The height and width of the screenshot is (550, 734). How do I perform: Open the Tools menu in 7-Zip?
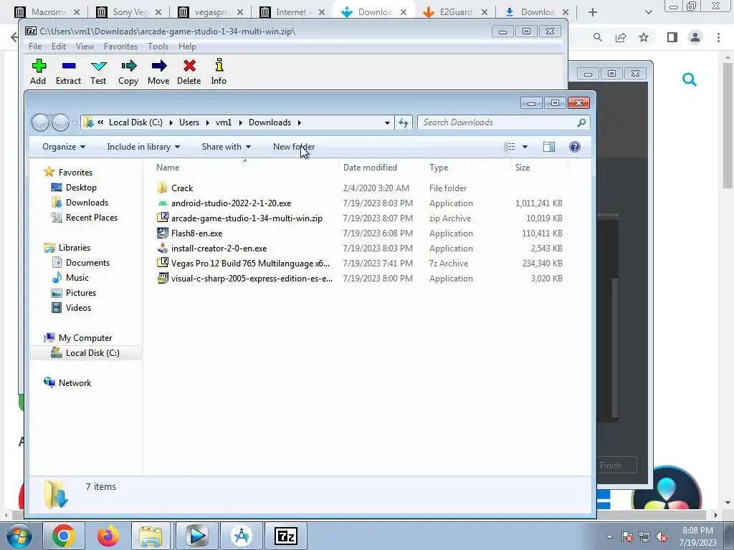click(158, 47)
